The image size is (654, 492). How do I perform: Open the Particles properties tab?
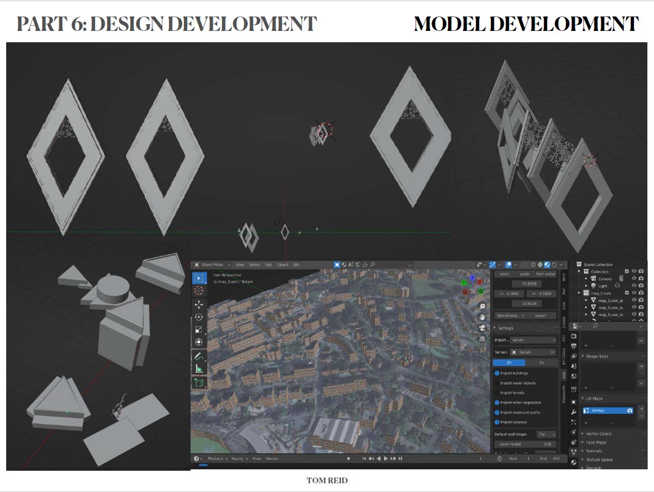click(574, 422)
